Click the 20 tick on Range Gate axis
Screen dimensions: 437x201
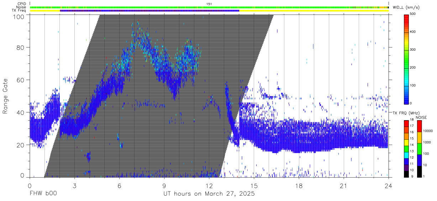[x=21, y=145]
